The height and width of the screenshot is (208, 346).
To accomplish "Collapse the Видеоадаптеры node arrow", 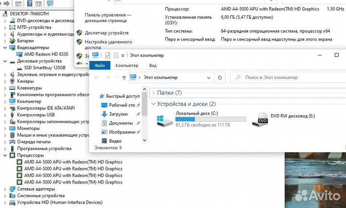I will click(5, 48).
